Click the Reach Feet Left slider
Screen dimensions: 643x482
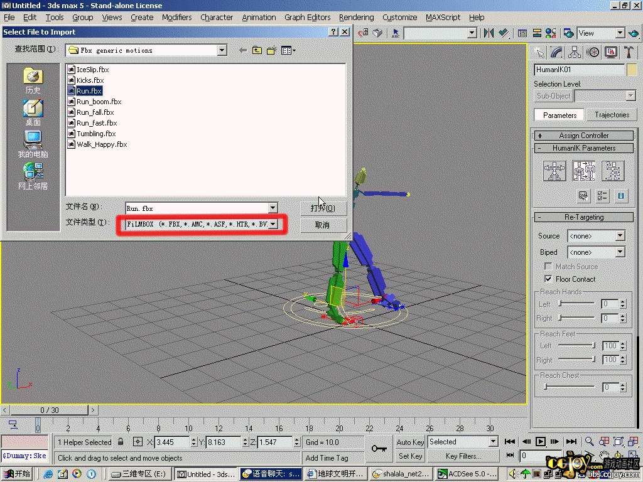pyautogui.click(x=576, y=346)
